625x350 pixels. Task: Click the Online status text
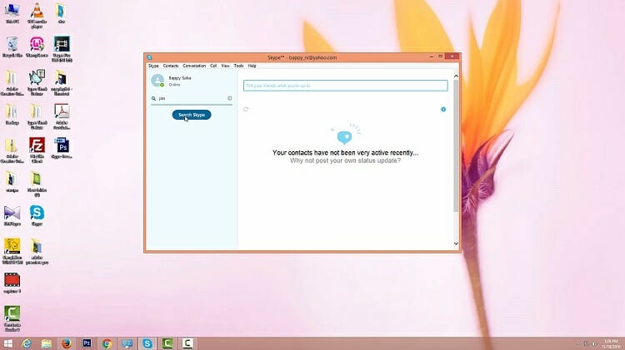tap(174, 85)
